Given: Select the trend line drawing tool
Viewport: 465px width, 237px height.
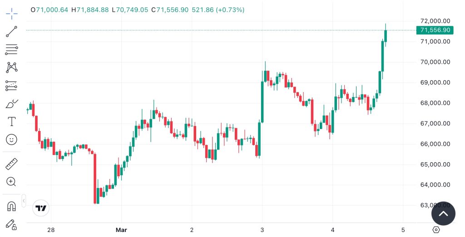Looking at the screenshot, I should (11, 31).
